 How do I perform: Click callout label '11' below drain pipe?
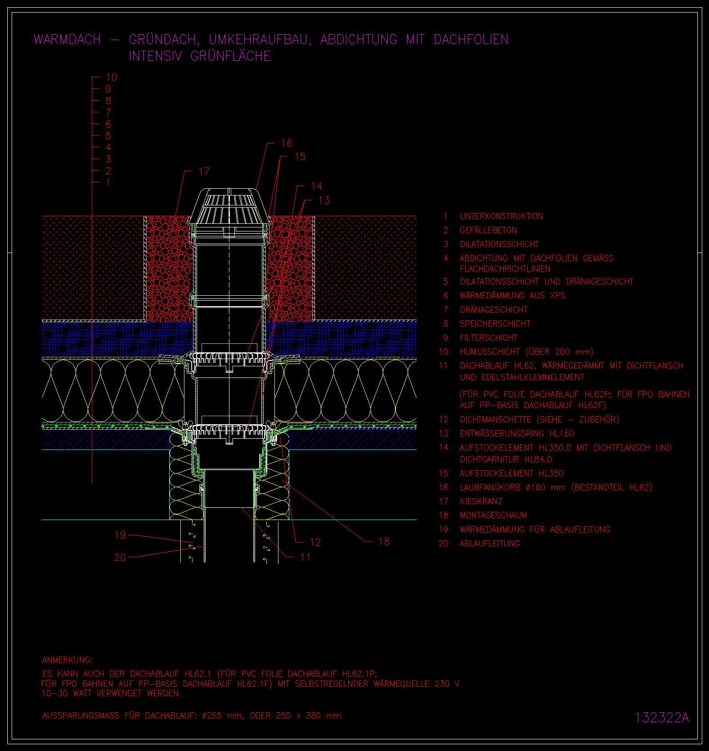tap(305, 557)
